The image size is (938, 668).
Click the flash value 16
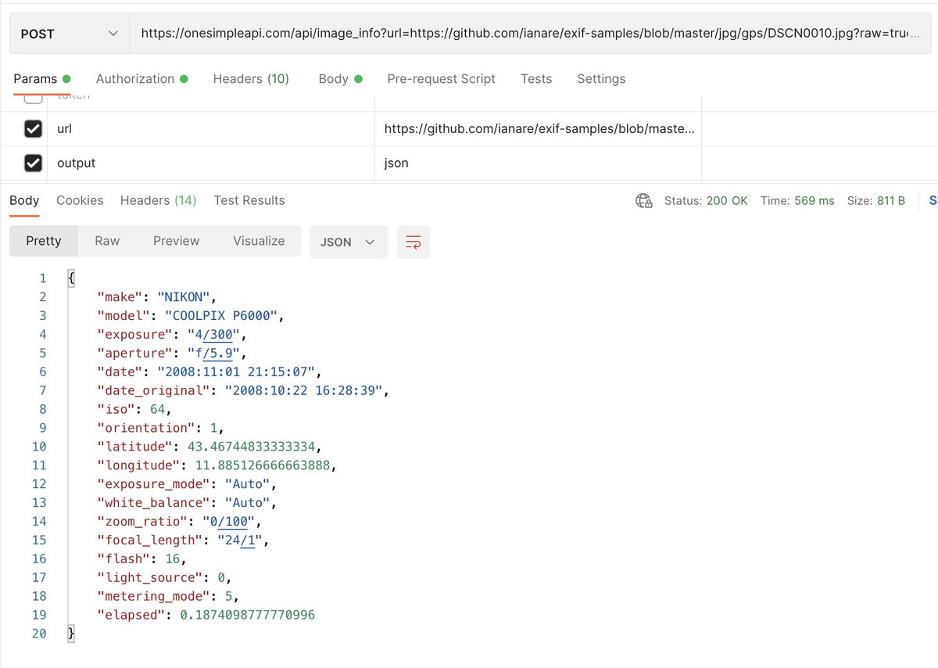pyautogui.click(x=173, y=559)
